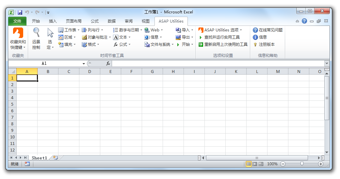340x179 pixels.
Task: Switch to the 公式 Formulas ribbon tab
Action: tap(95, 21)
